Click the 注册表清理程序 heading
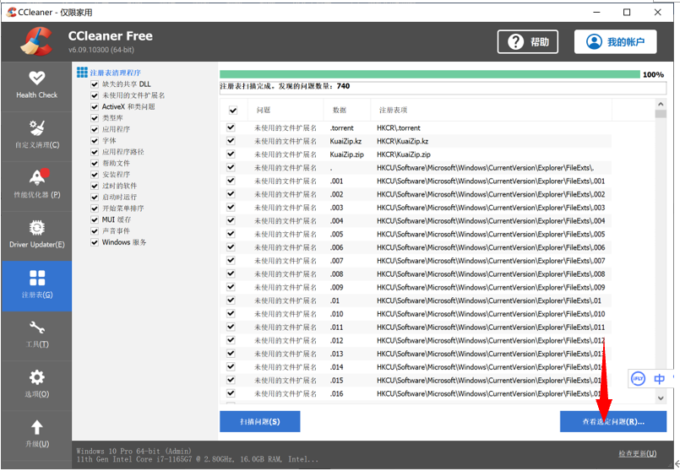680x471 pixels. click(x=116, y=73)
